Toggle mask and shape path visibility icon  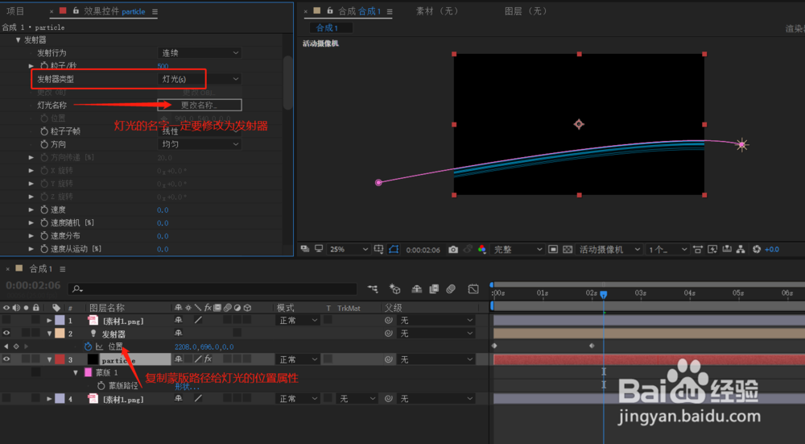pyautogui.click(x=394, y=249)
